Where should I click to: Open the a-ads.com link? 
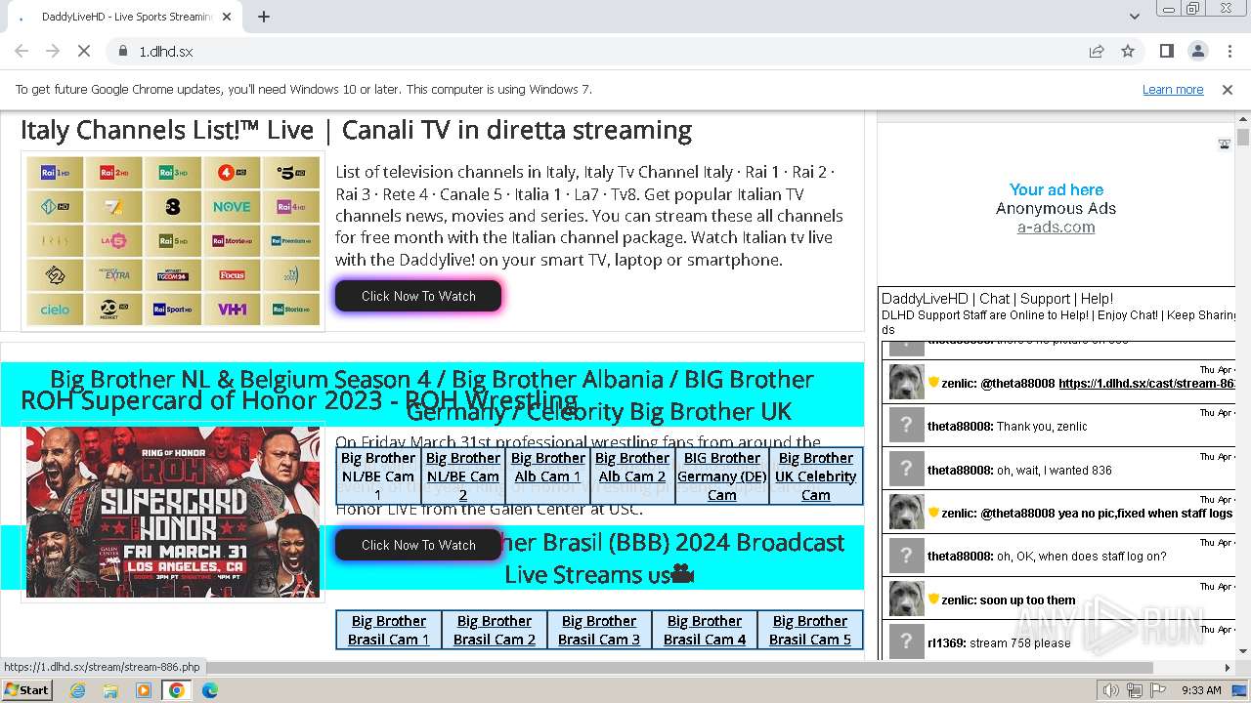point(1056,227)
